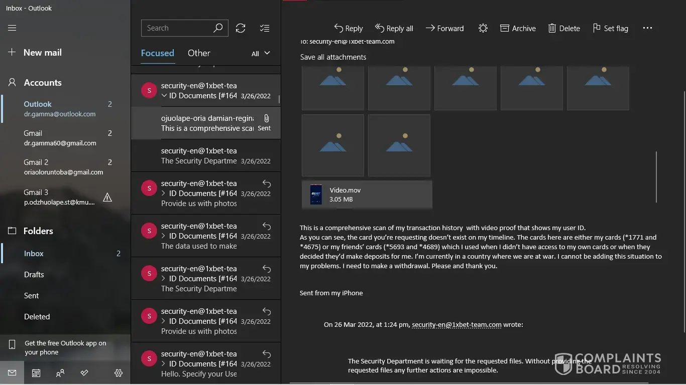
Task: Collapse the ID Documents conversation thread
Action: tap(164, 96)
